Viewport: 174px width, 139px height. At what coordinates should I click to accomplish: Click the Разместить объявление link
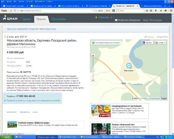(x=129, y=20)
